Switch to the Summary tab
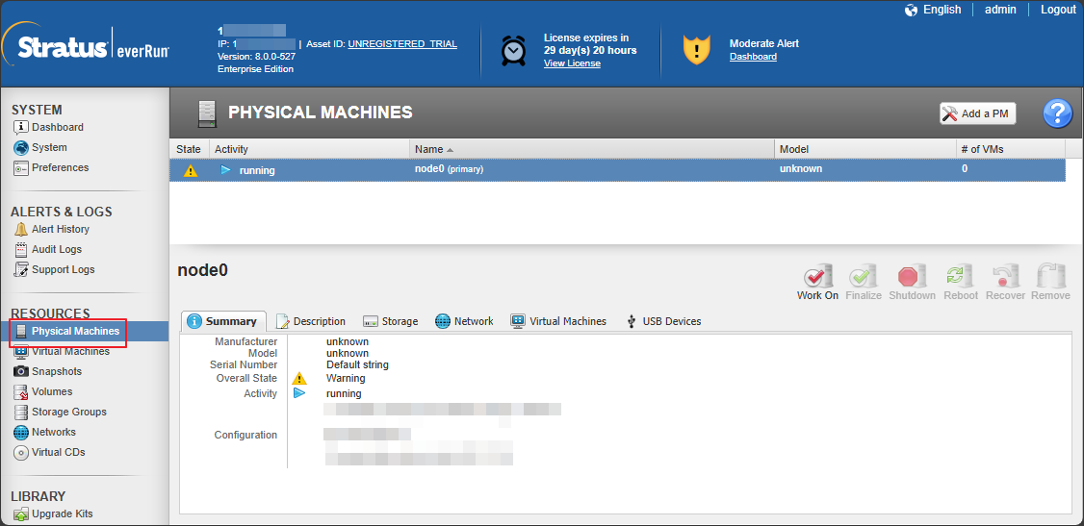 [224, 321]
